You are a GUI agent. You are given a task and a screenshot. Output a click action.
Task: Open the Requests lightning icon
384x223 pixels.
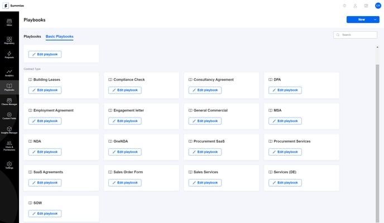click(9, 55)
